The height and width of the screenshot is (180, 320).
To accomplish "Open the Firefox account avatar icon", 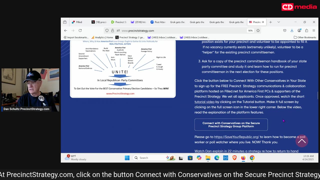I will pos(299,30).
